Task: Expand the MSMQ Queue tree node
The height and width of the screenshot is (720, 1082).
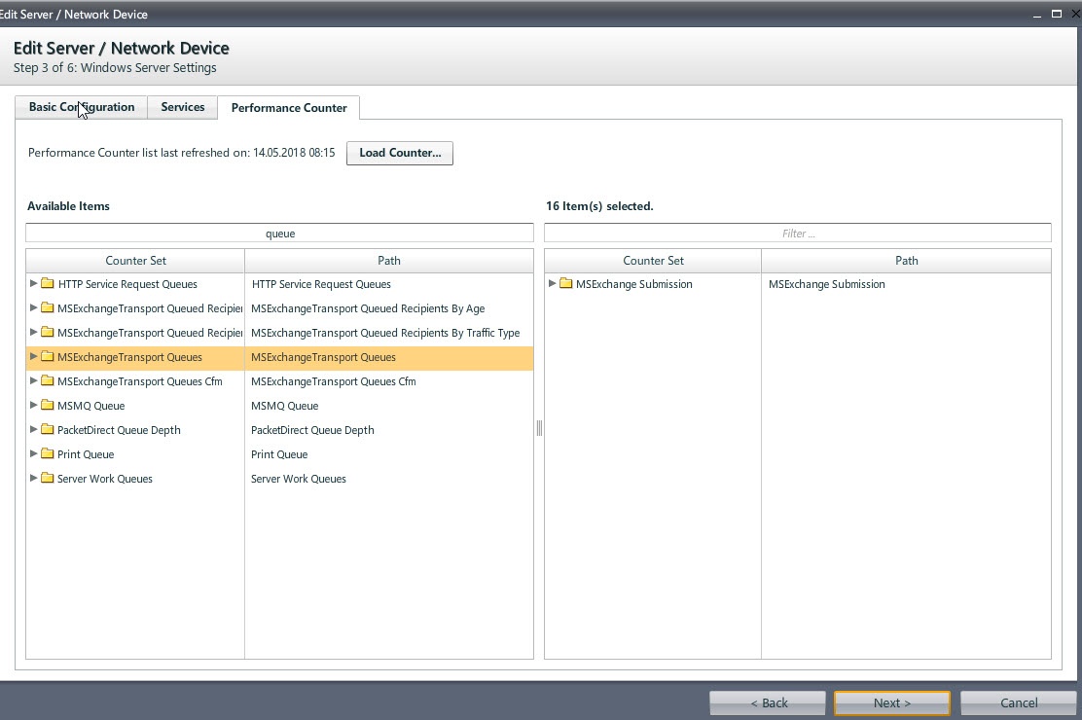Action: click(x=34, y=406)
